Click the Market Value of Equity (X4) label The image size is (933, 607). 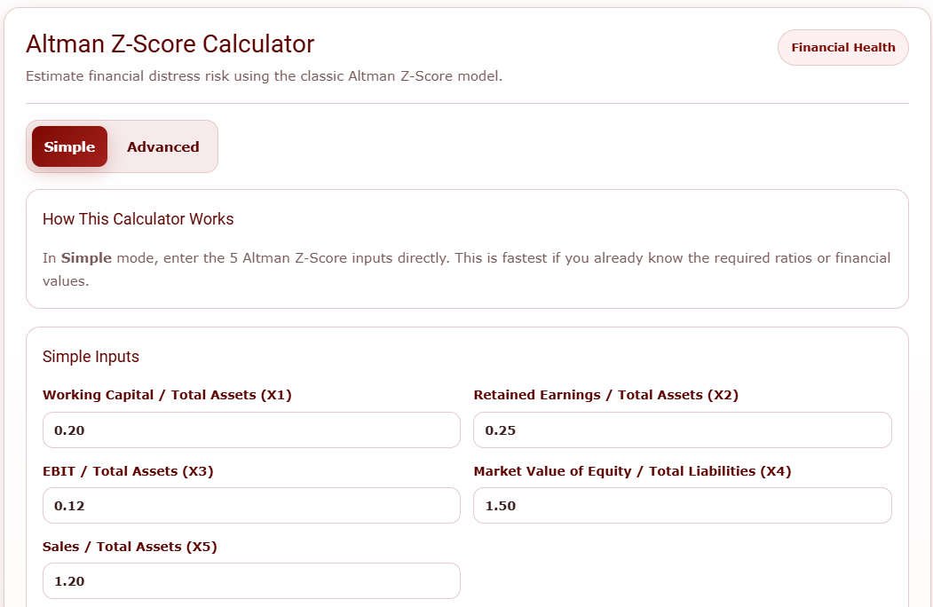[x=632, y=471]
